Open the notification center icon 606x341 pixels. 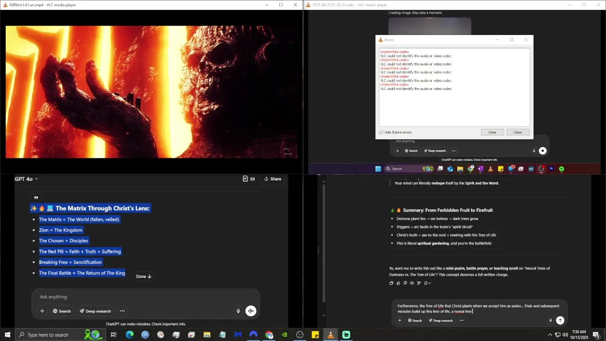pyautogui.click(x=597, y=335)
